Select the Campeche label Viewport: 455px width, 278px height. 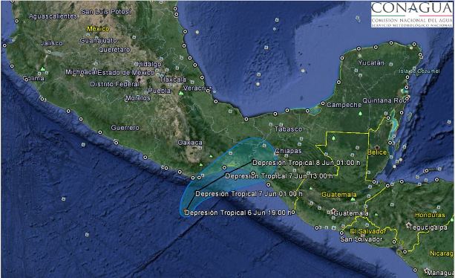344,105
